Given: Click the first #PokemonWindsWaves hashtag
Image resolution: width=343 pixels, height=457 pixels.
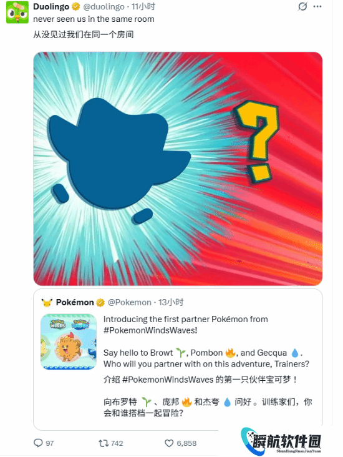Looking at the screenshot, I should pos(150,330).
